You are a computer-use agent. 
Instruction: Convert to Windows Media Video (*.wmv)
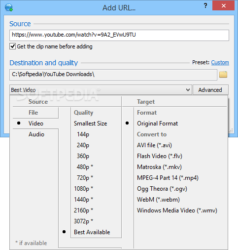pyautogui.click(x=177, y=210)
